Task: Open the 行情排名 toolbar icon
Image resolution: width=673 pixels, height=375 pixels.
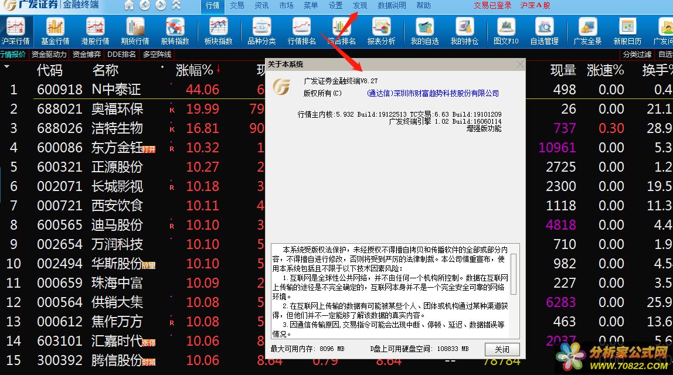Action: tap(302, 31)
